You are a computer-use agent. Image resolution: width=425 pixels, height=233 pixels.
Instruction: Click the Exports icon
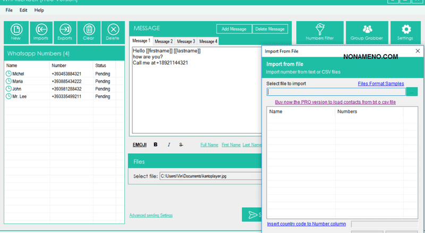pyautogui.click(x=65, y=32)
